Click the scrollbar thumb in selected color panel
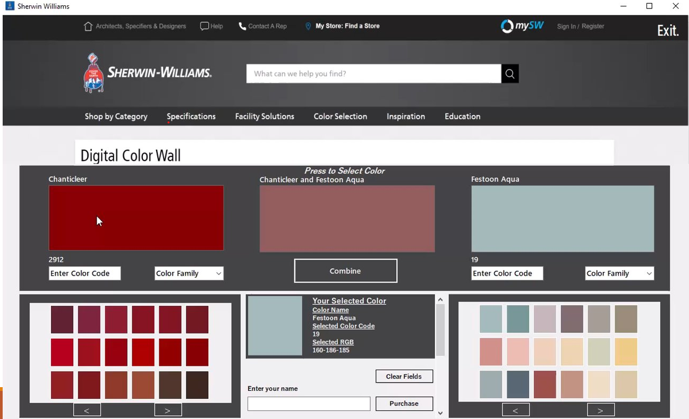Image resolution: width=689 pixels, height=419 pixels. [440, 330]
